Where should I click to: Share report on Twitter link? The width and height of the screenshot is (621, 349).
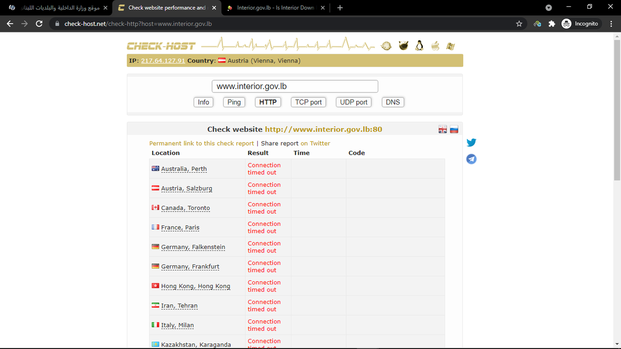315,144
